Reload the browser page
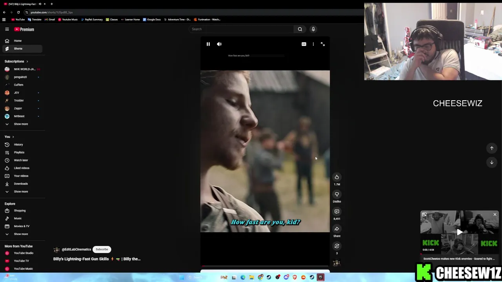The height and width of the screenshot is (282, 502). [18, 12]
